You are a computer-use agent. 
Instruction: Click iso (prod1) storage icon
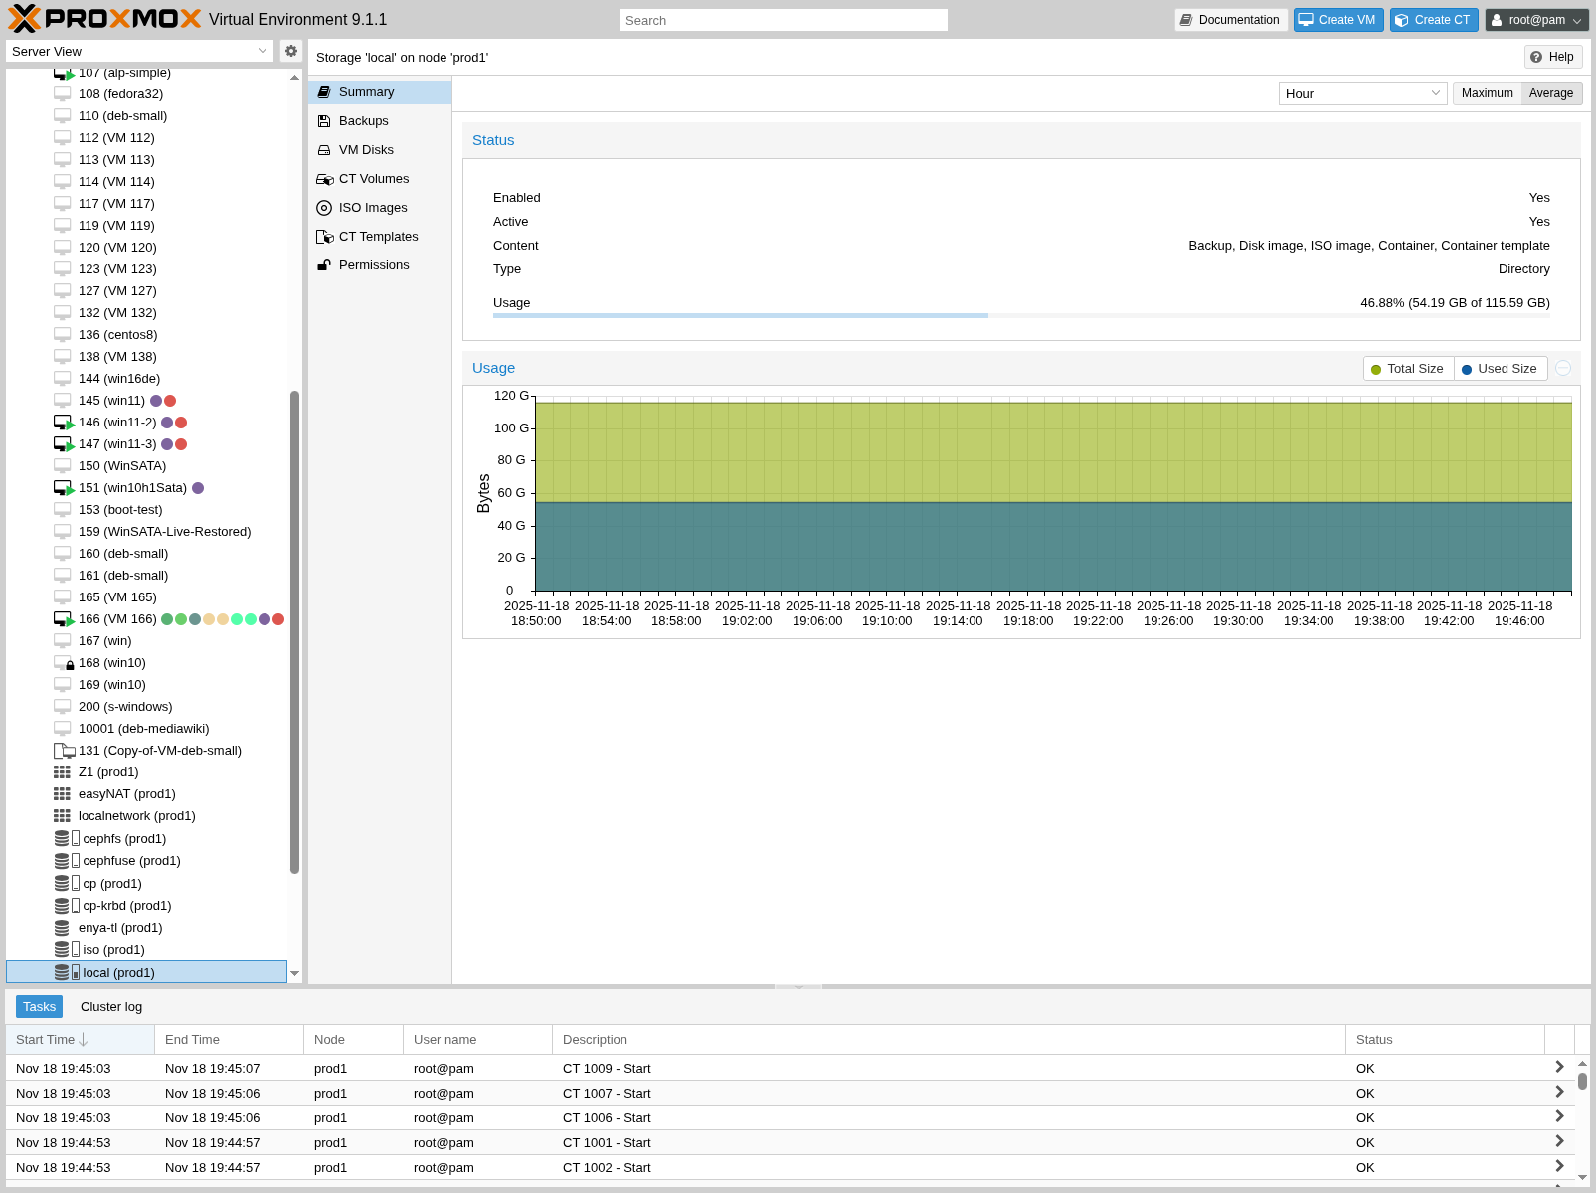(x=62, y=949)
